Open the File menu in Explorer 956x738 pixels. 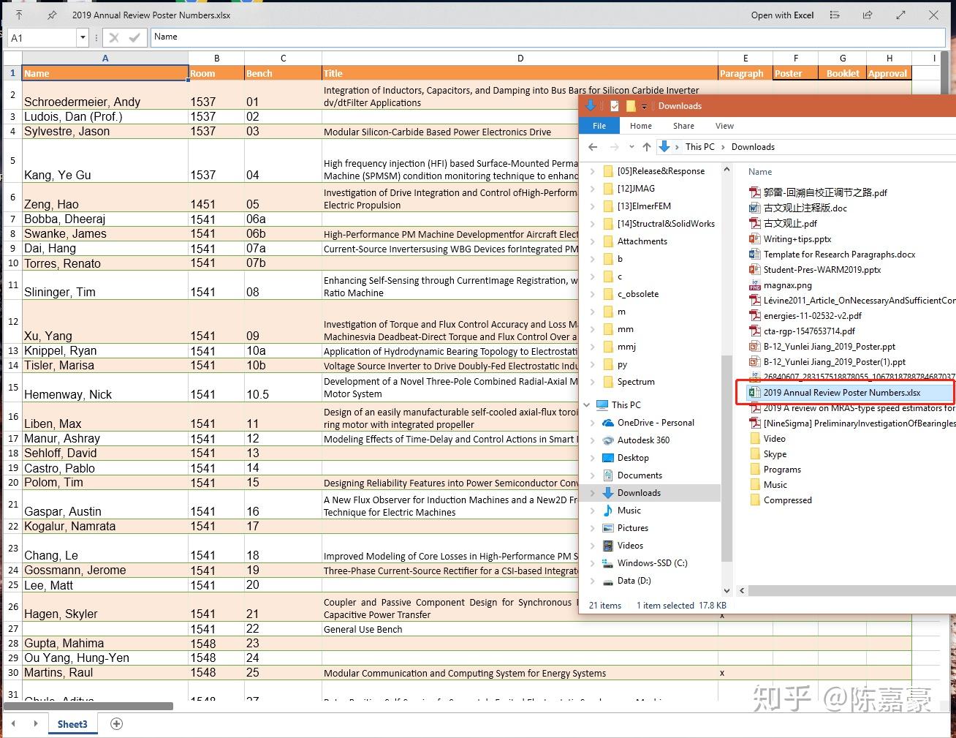click(599, 126)
